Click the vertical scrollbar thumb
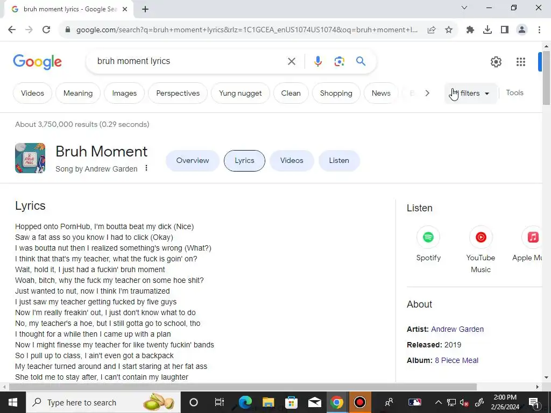Viewport: 551px width, 413px height. click(x=546, y=78)
